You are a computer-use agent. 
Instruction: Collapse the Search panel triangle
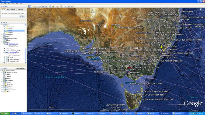tap(1, 6)
